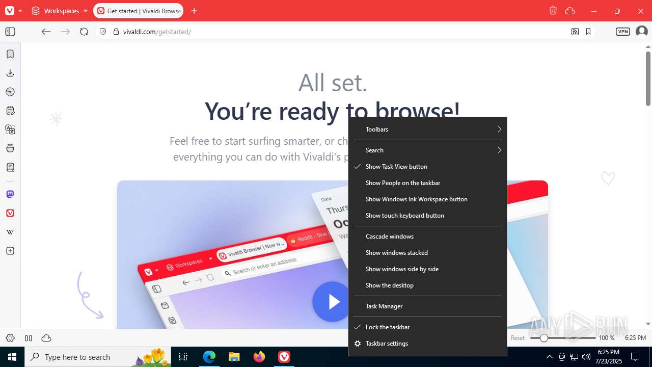Screen dimensions: 652x367
Task: Toggle page tiling in status bar
Action: tap(29, 338)
